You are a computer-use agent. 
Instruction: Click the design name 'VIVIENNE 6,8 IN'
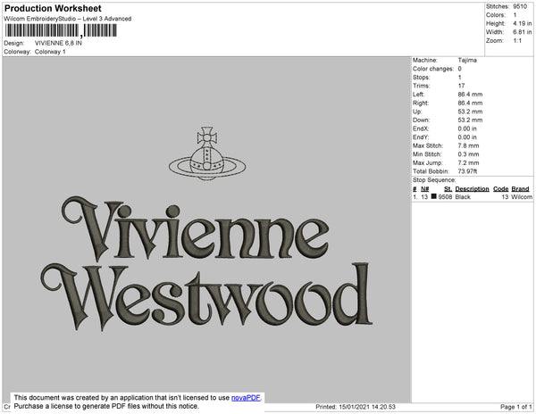(x=58, y=43)
